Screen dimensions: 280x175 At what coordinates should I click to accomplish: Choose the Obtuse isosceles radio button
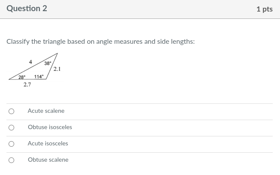click(x=12, y=127)
